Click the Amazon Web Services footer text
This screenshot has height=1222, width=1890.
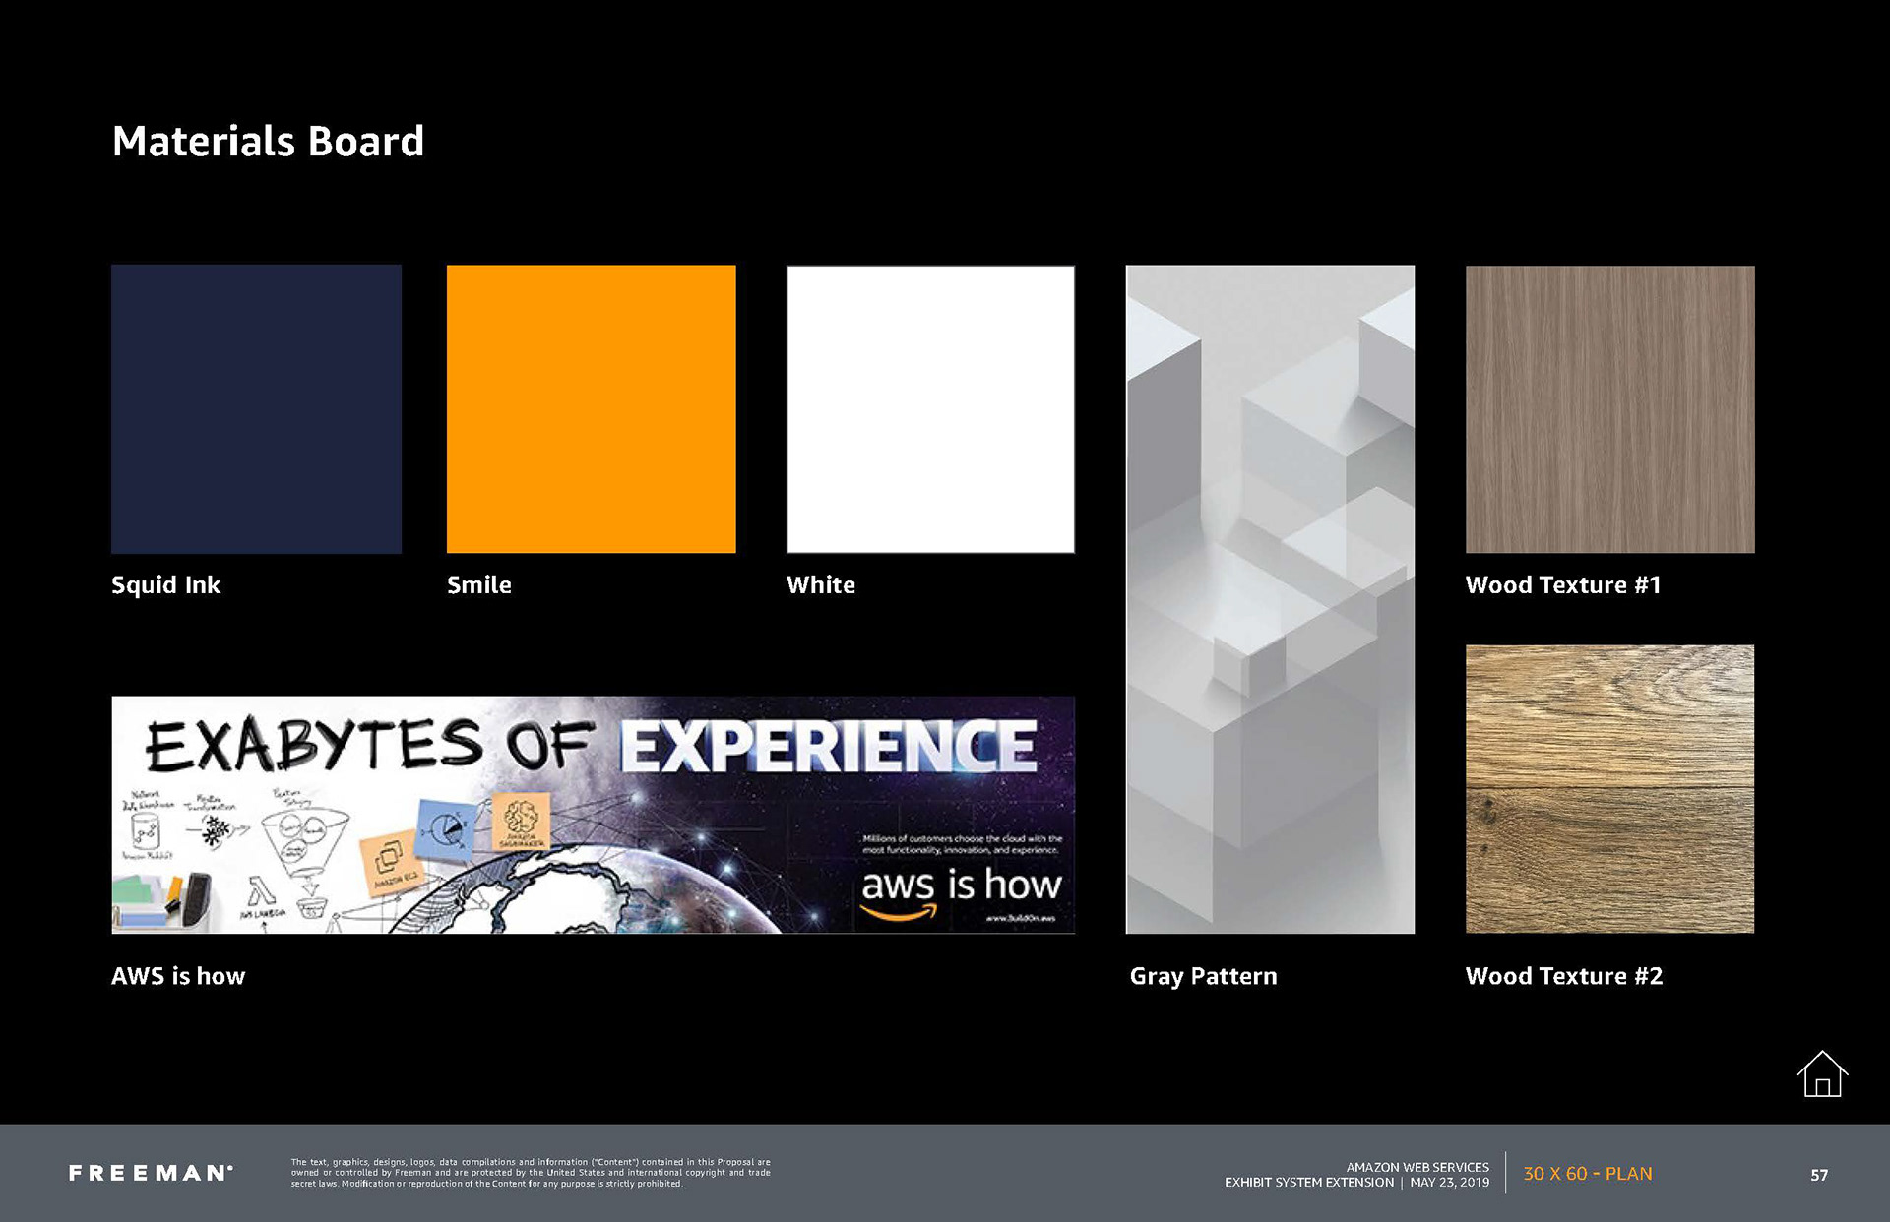point(1417,1167)
